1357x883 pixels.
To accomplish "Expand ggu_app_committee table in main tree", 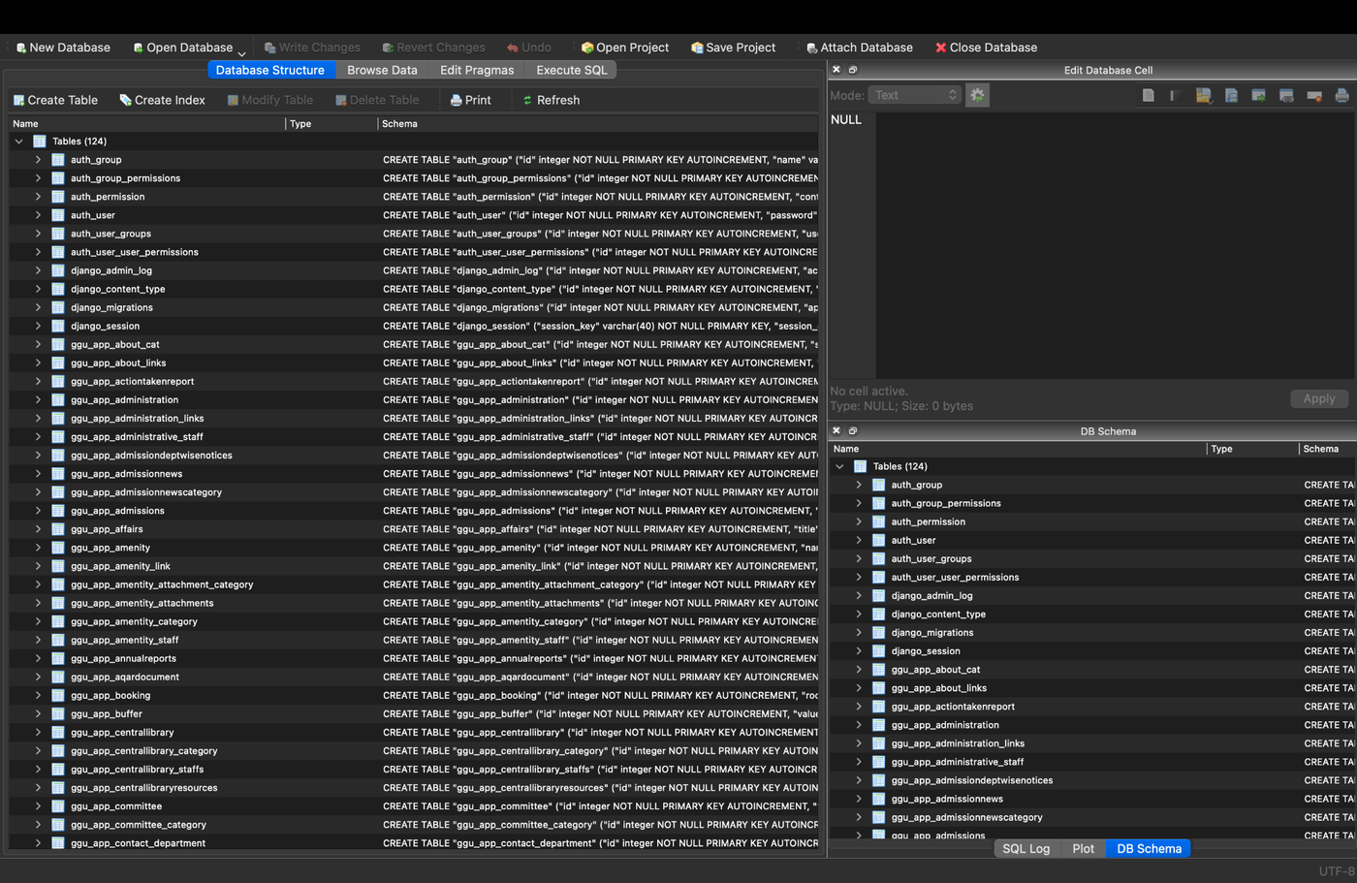I will (38, 805).
